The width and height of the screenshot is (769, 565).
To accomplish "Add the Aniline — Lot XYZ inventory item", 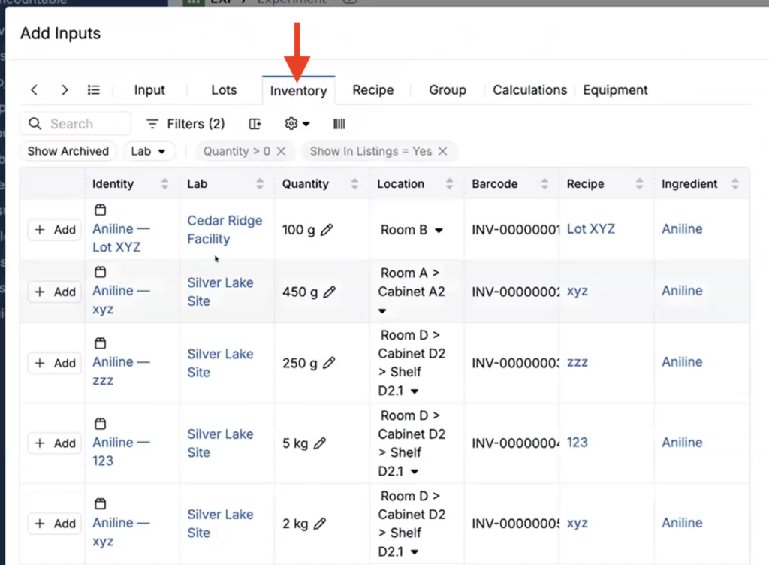I will pyautogui.click(x=54, y=230).
